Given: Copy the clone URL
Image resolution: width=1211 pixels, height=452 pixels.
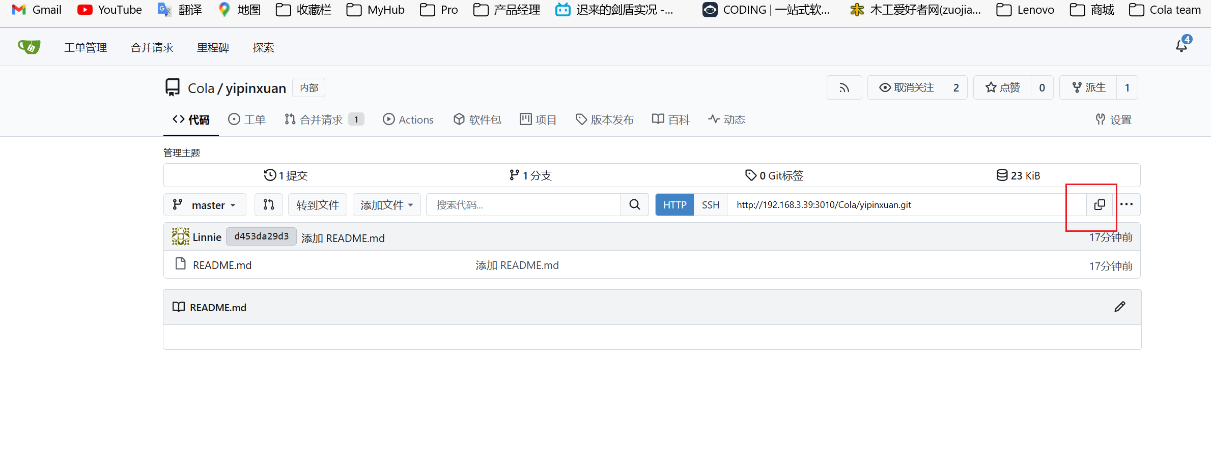Looking at the screenshot, I should pos(1100,204).
